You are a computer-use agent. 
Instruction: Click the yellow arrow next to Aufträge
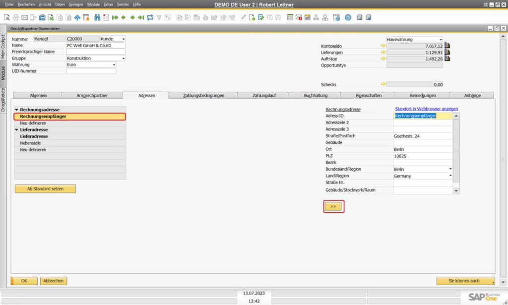point(383,59)
